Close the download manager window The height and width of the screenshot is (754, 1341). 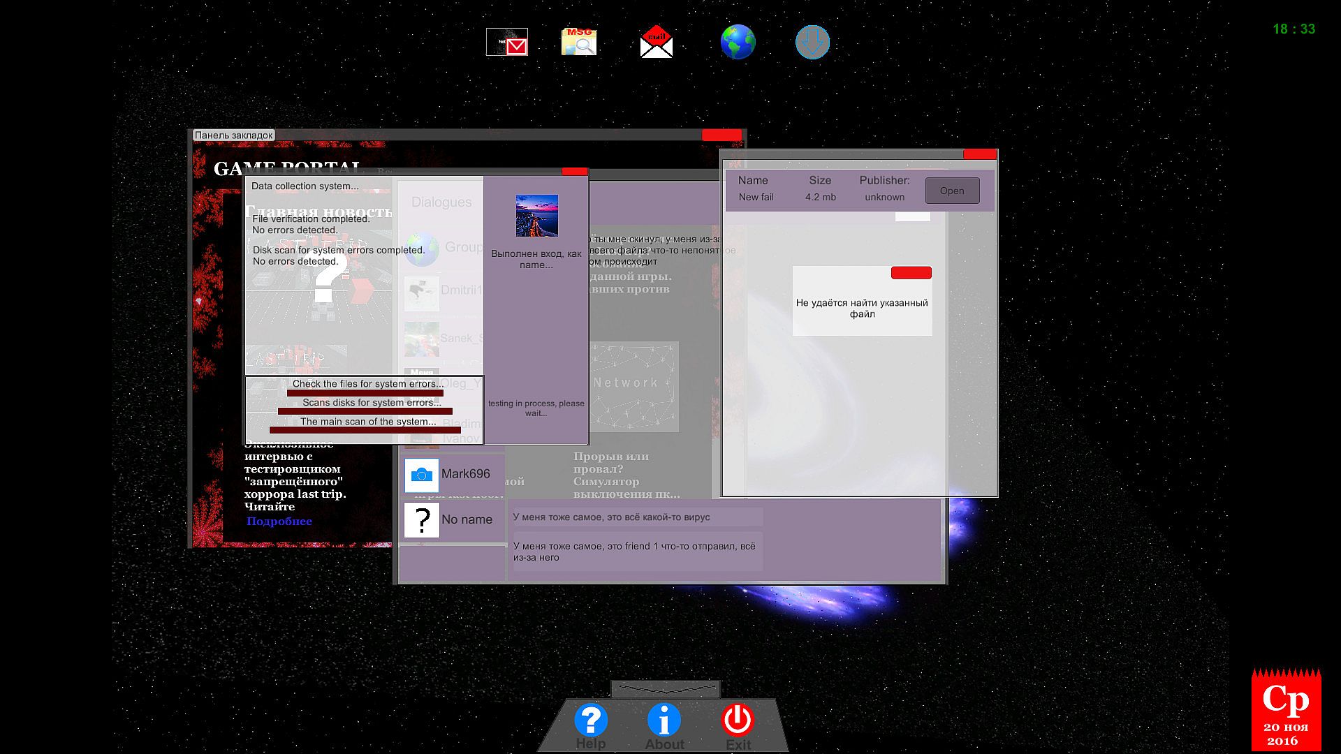pos(980,154)
